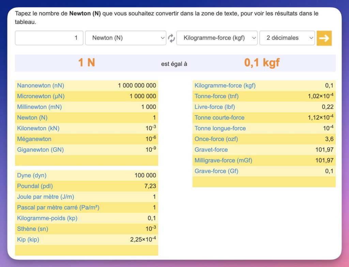Click the Méganewton value 10⁻⁶

coord(151,139)
